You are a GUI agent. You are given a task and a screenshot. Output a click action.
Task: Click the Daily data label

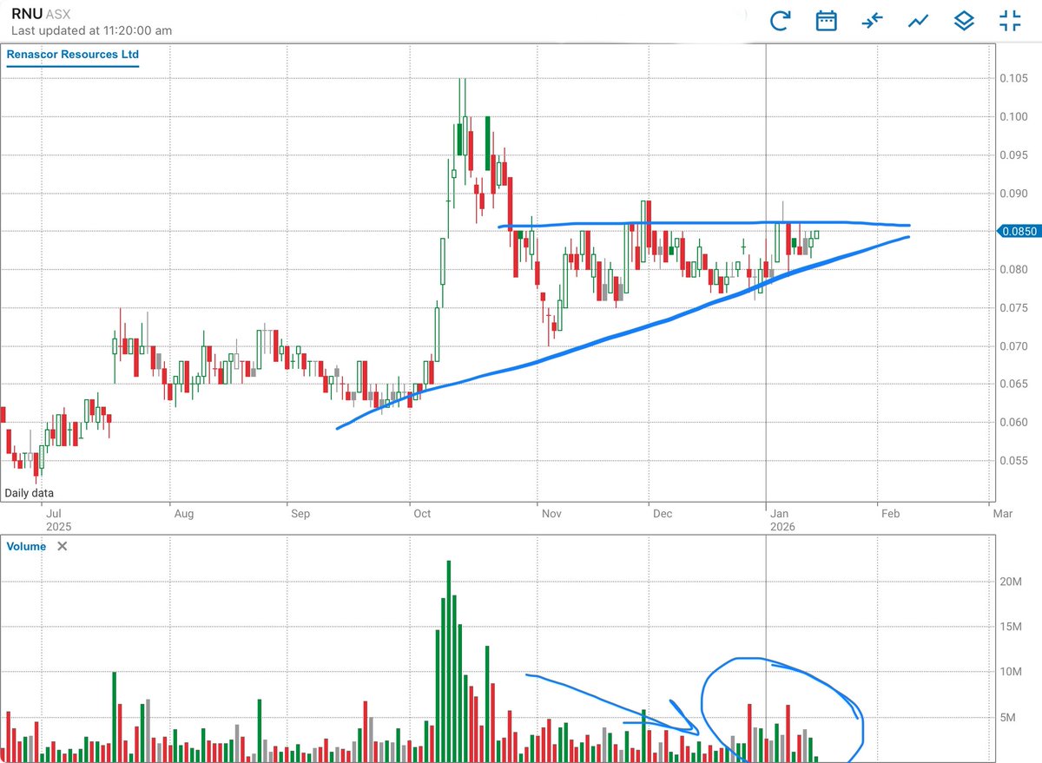31,491
